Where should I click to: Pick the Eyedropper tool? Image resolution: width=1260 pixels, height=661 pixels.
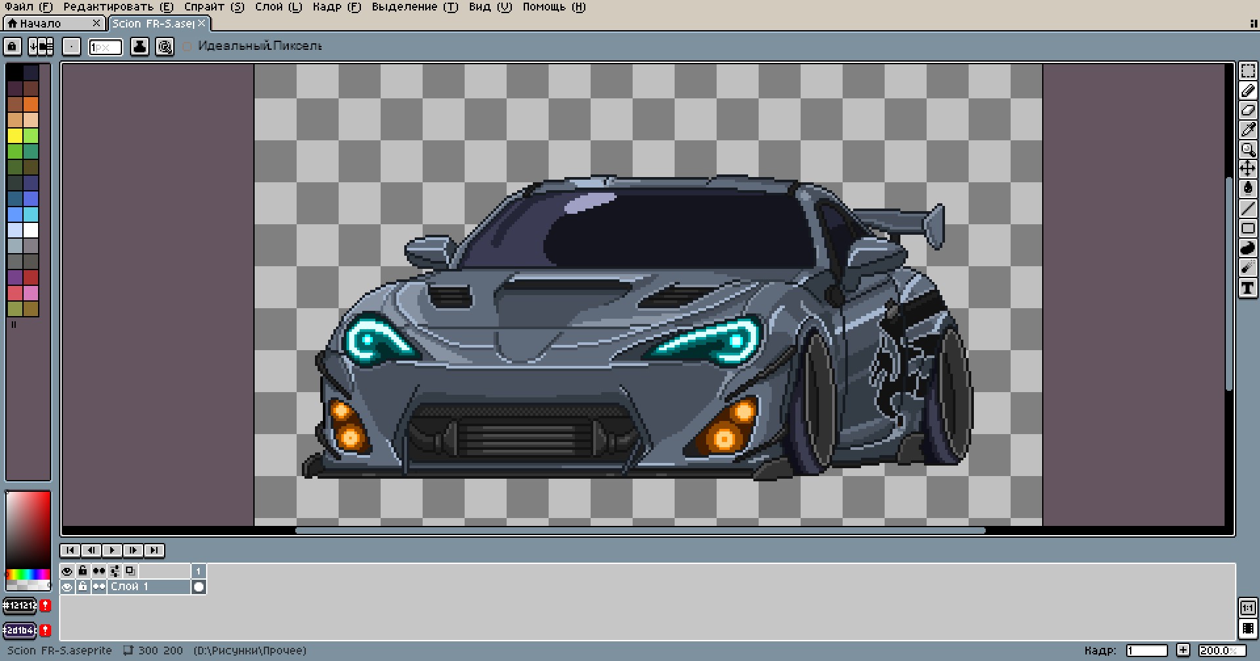pyautogui.click(x=1248, y=130)
